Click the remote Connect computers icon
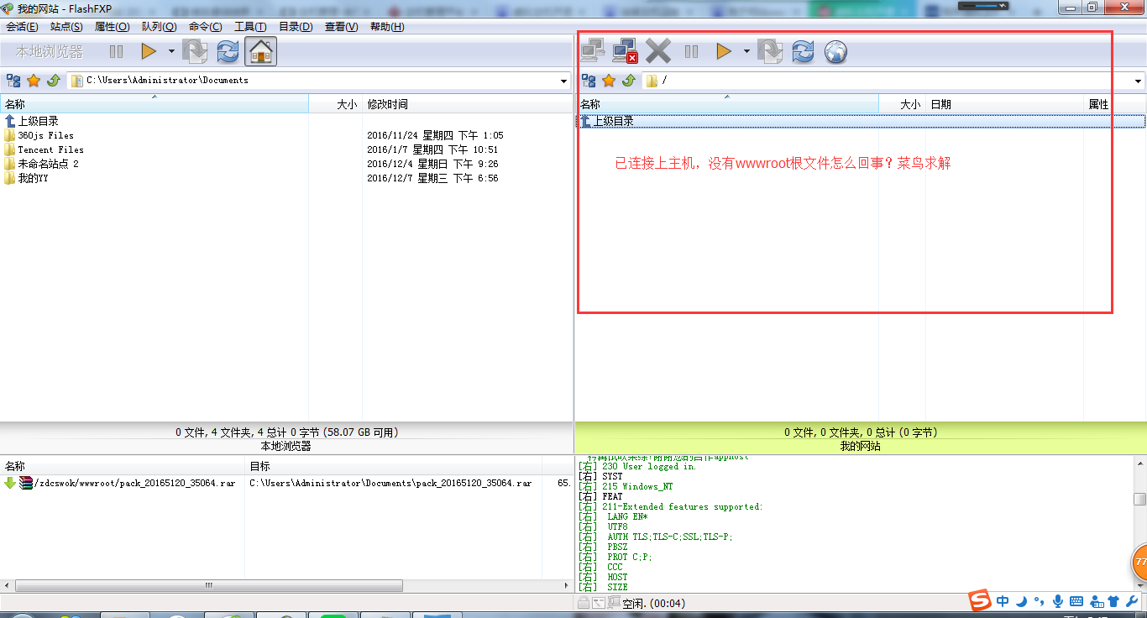 (593, 52)
